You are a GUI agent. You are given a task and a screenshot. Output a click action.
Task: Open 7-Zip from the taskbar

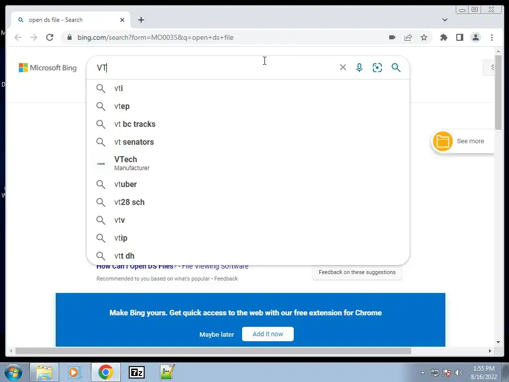[136, 372]
